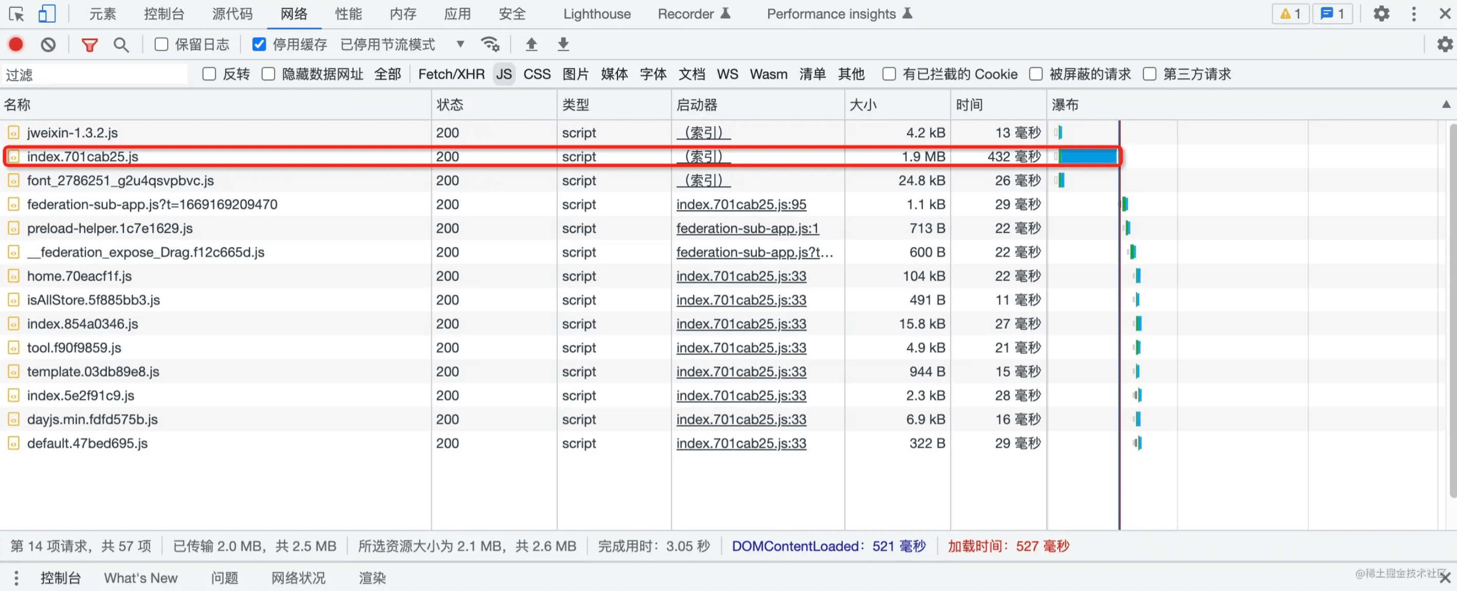Click the red record network log button

pyautogui.click(x=16, y=44)
